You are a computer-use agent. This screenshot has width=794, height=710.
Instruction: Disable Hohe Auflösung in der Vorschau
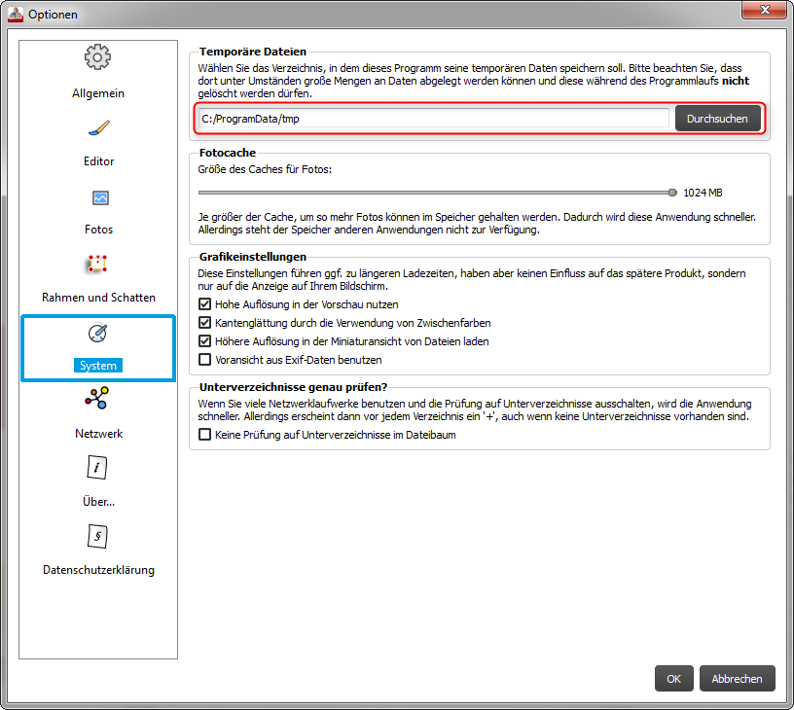(204, 304)
